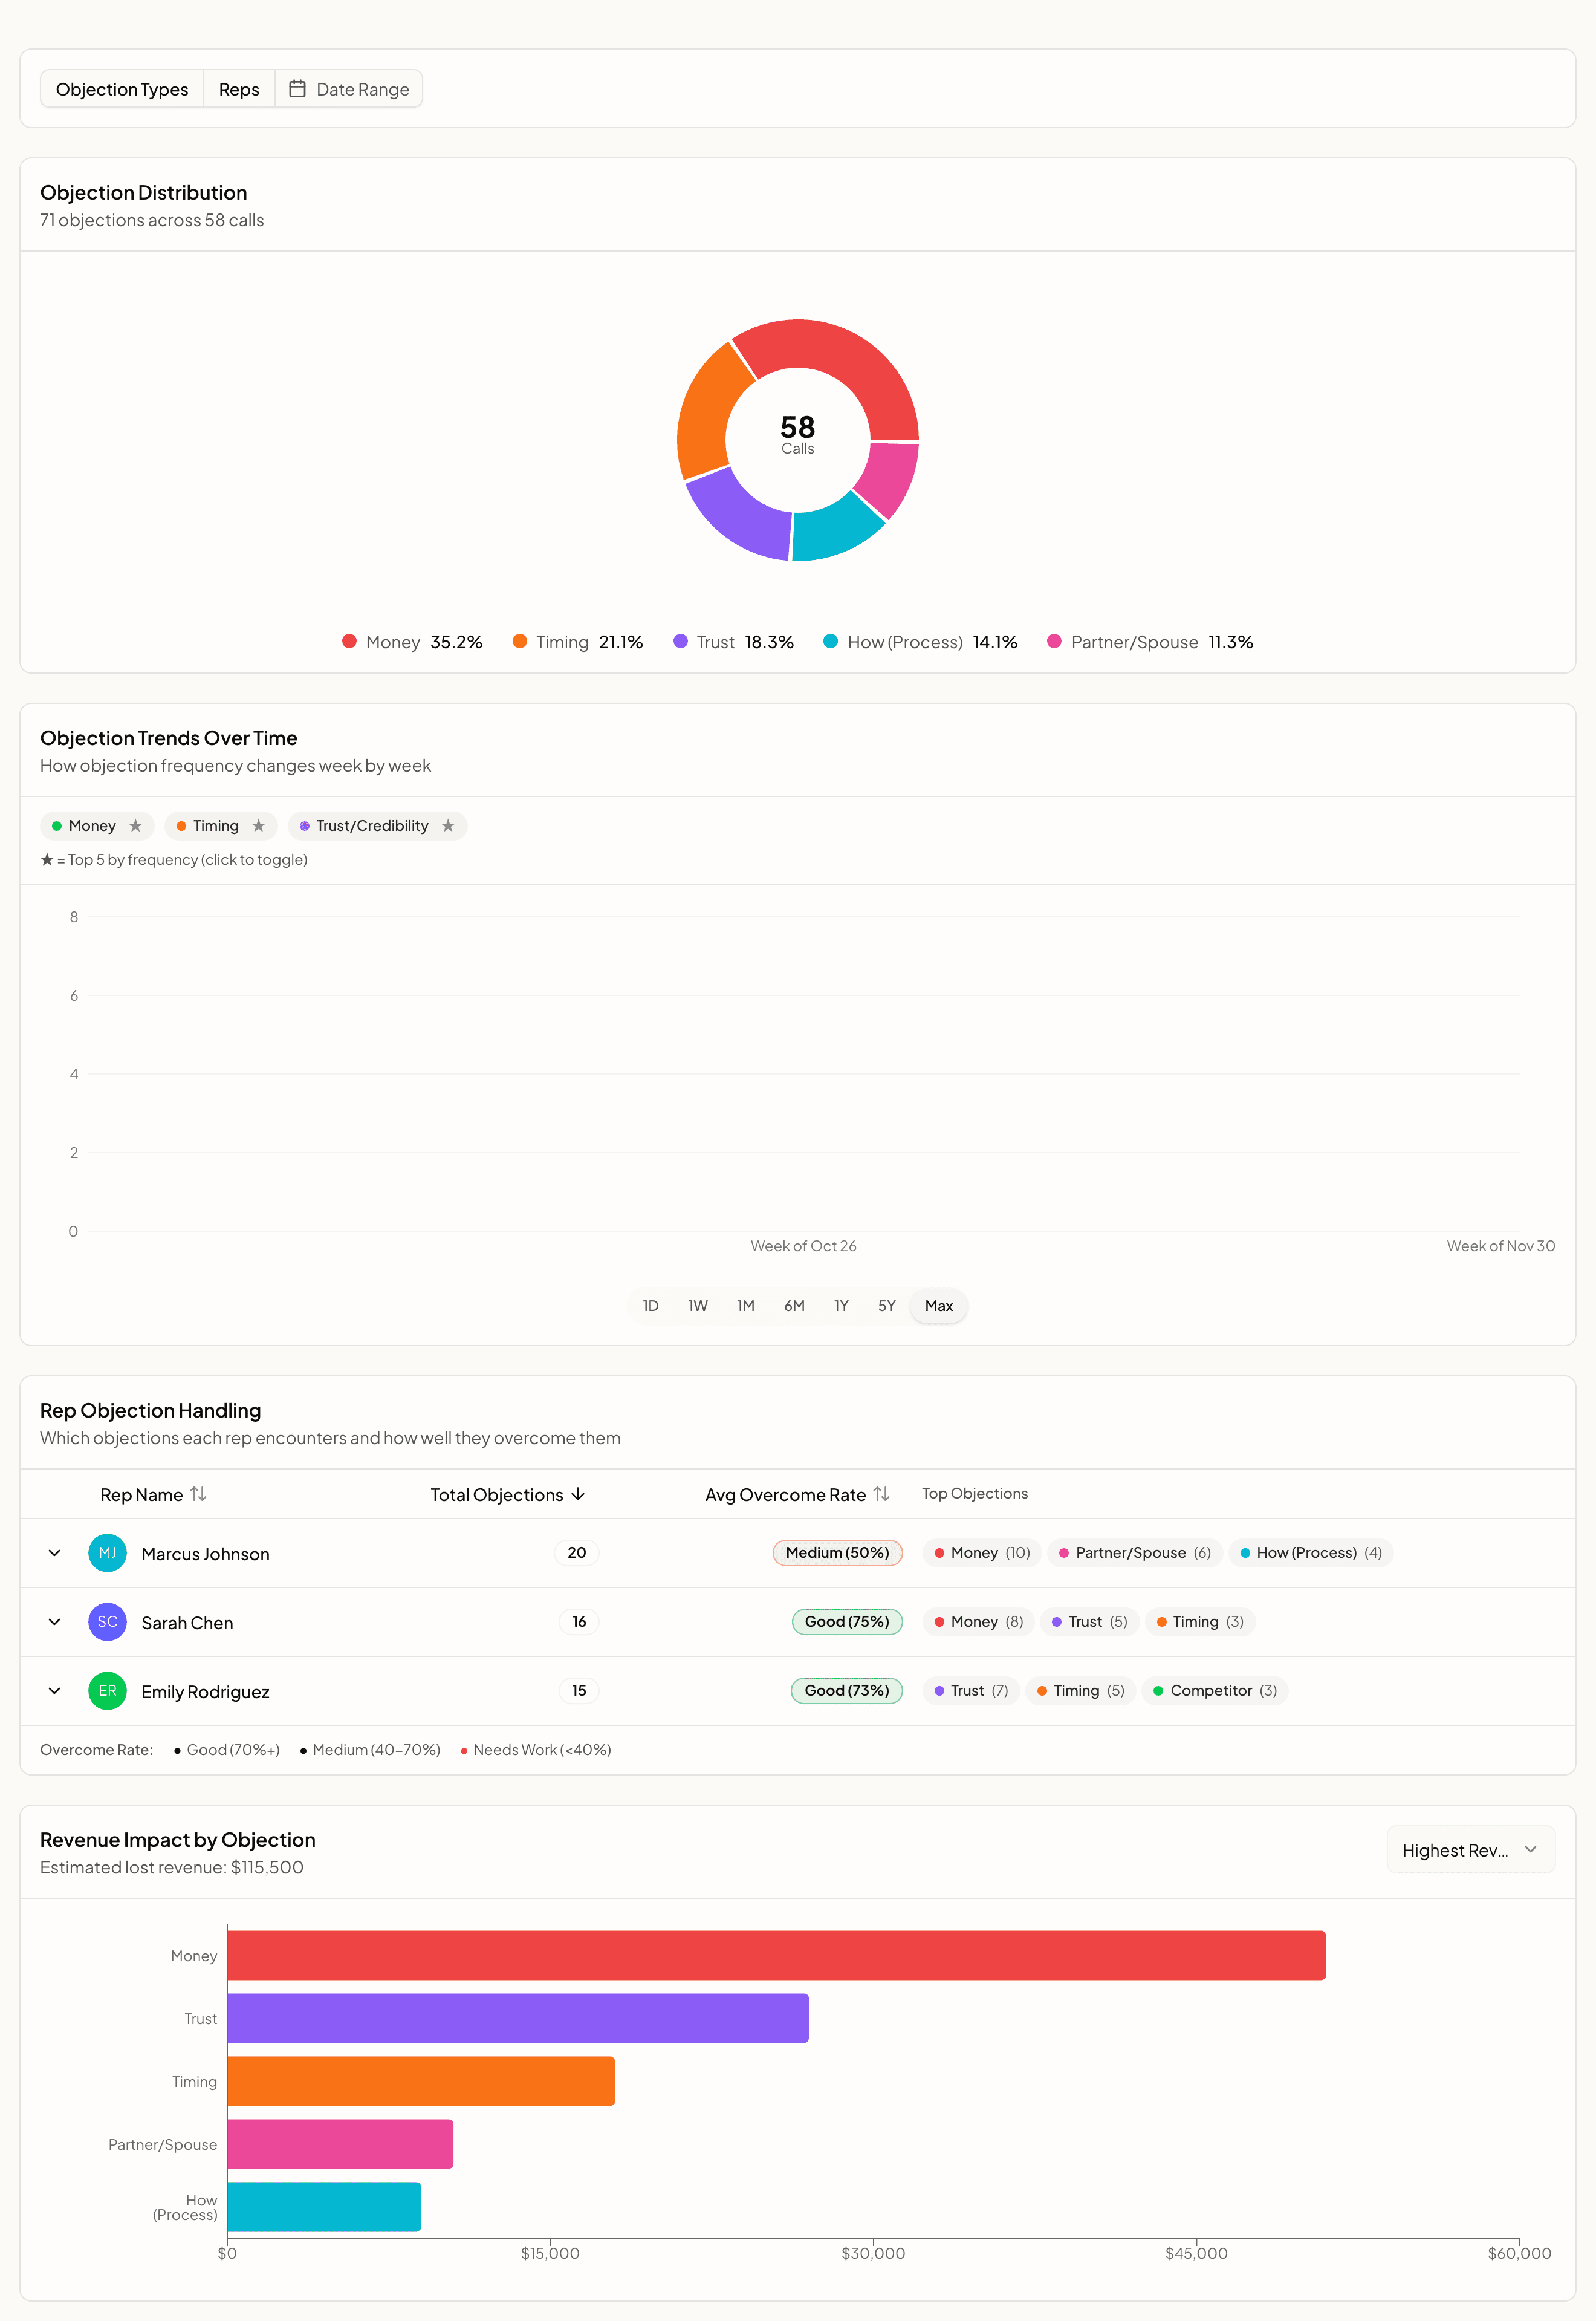Click the pink Partner/Spouse revenue bar
Image resolution: width=1596 pixels, height=2321 pixels.
tap(340, 2144)
